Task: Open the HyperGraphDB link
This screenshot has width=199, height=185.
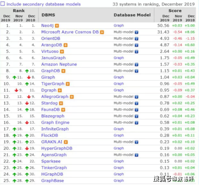Action: 57,148
